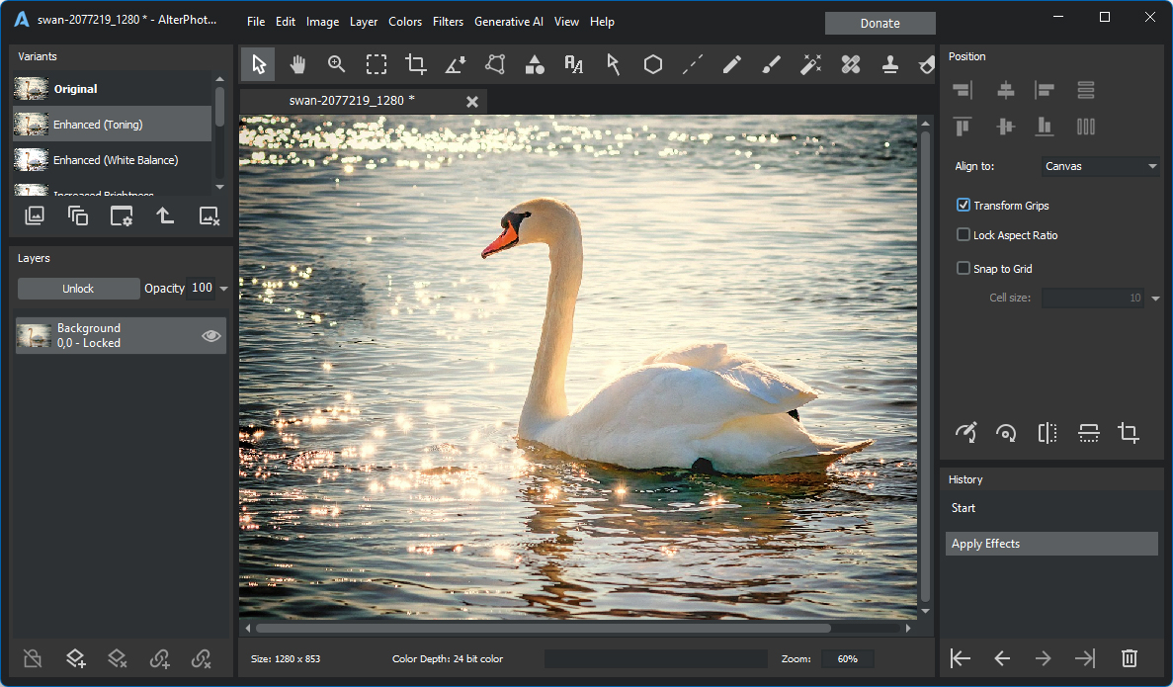1173x687 pixels.
Task: Click the undo arrow in History panel
Action: 1002,658
